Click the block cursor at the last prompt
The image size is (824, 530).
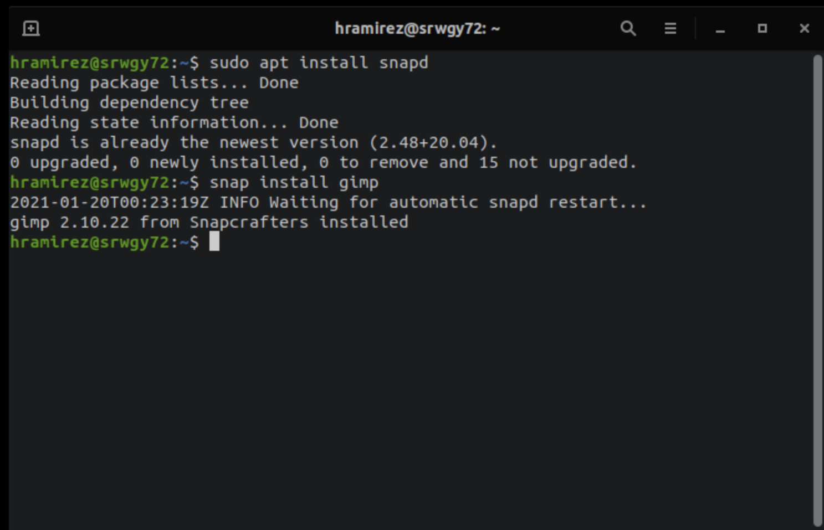[214, 241]
